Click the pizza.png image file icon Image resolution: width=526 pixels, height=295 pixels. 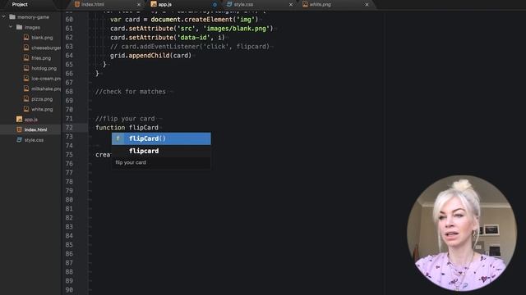pos(26,99)
